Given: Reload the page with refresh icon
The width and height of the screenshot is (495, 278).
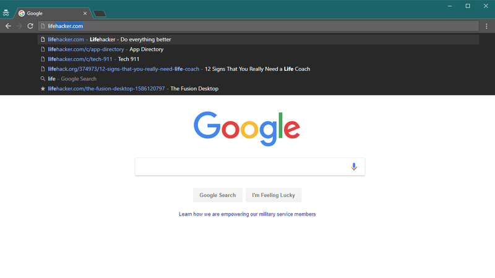Looking at the screenshot, I should pos(30,26).
